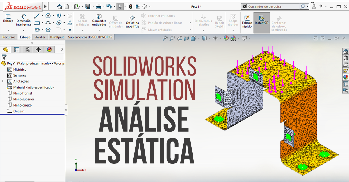This screenshot has width=349, height=182.
Task: Click the polygon sketch tool
Action: [x=48, y=29]
